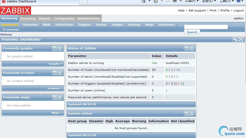Viewport: 246px width, 138px height.
Task: Open dashboard configuration wrench icon
Action: [x=235, y=39]
